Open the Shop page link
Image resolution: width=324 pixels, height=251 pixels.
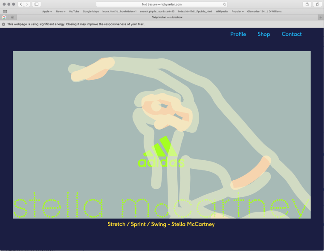click(x=263, y=34)
